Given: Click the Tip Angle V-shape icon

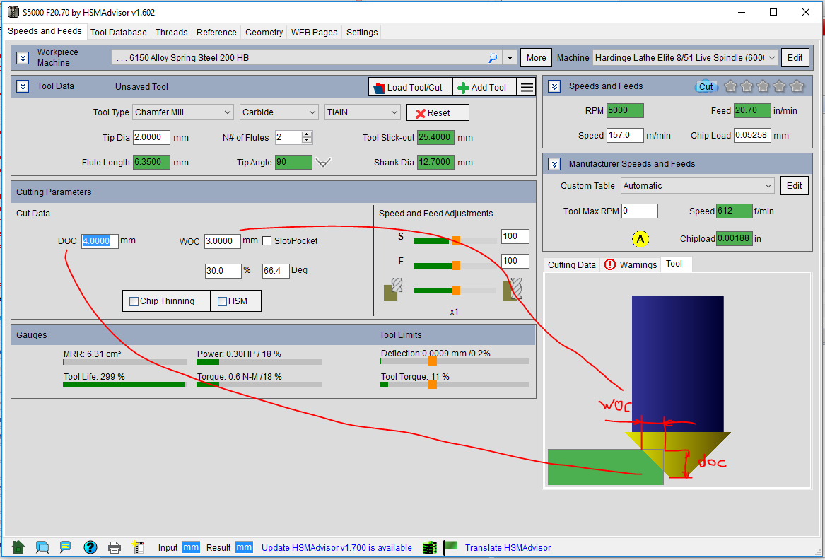Looking at the screenshot, I should (x=323, y=163).
